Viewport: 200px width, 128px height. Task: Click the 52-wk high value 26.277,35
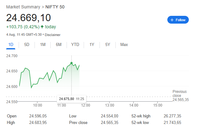click(x=172, y=116)
